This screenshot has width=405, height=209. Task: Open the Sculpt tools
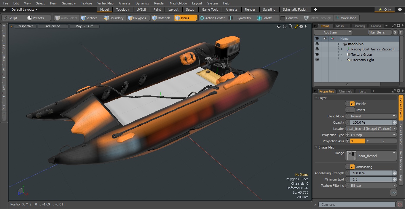(x=13, y=18)
